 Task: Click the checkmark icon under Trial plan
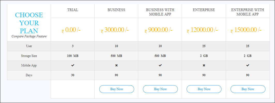coord(73,65)
